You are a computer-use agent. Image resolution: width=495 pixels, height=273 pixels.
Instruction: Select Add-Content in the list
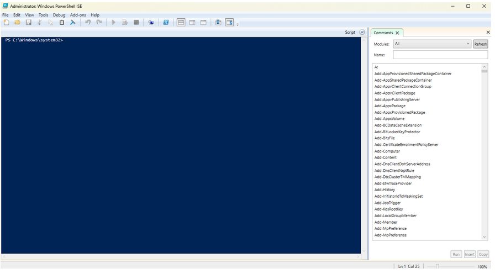(x=386, y=158)
